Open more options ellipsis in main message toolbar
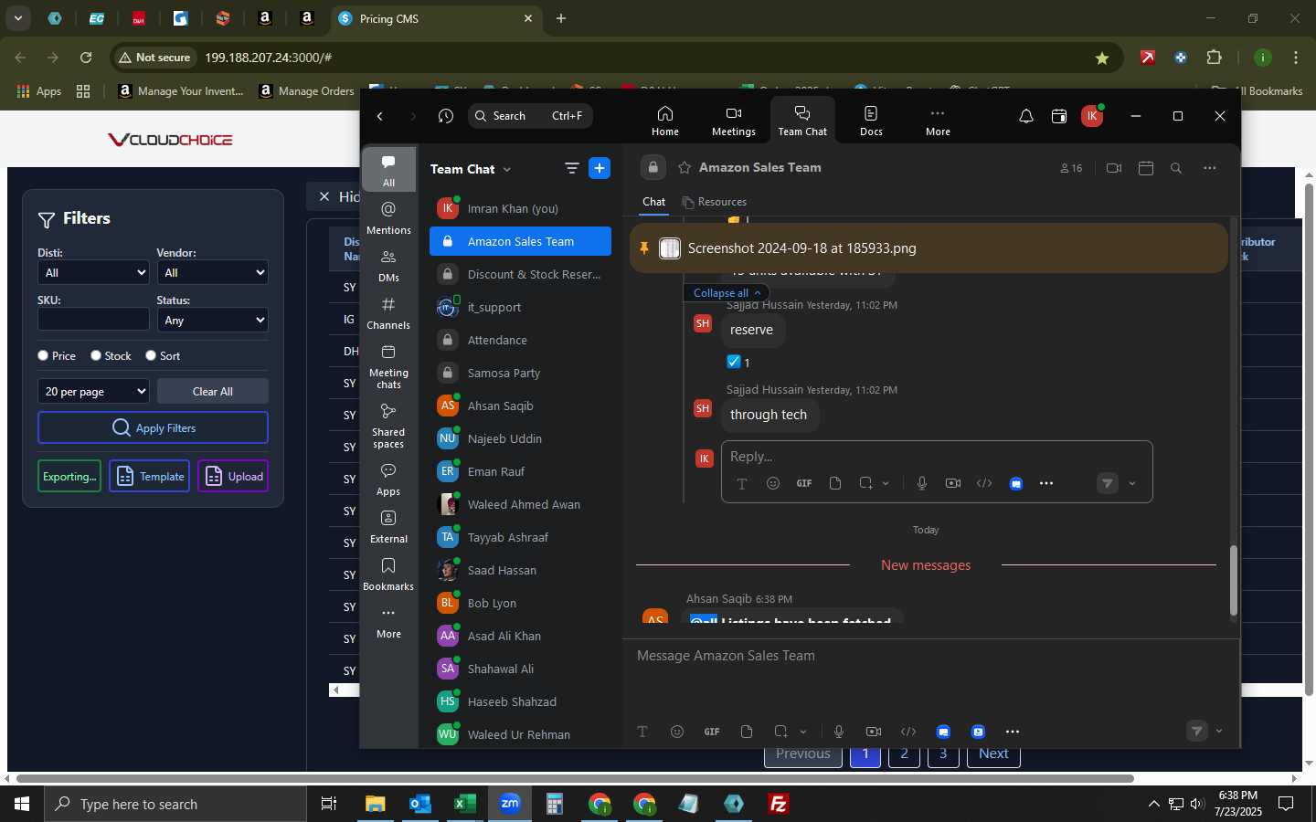 1013,732
